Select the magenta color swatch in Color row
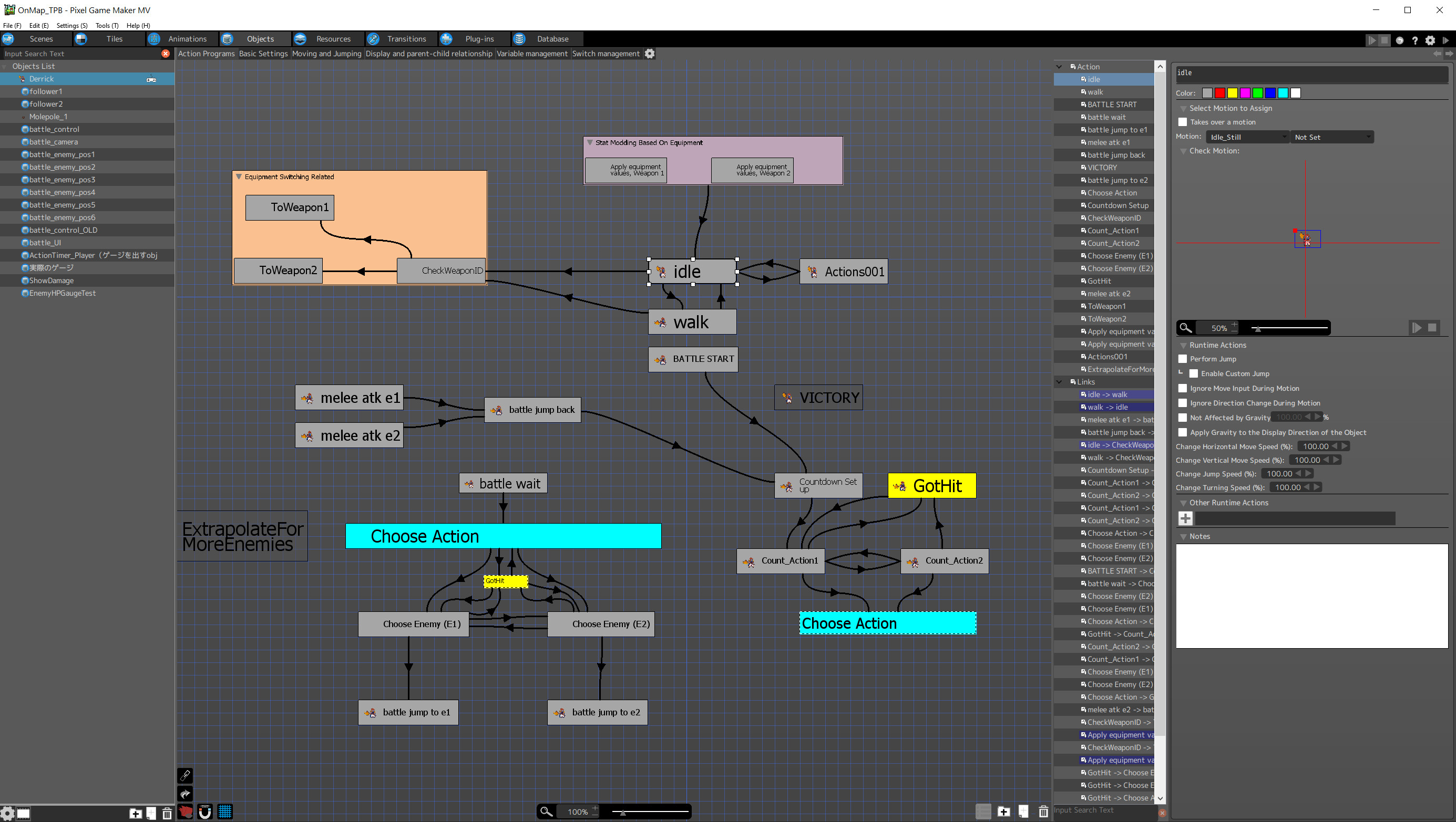 1245,92
